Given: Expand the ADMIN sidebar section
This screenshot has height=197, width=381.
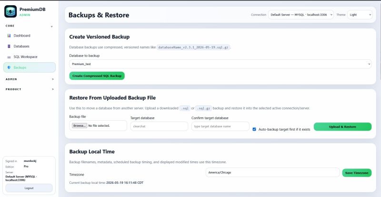Looking at the screenshot, I should coord(53,79).
